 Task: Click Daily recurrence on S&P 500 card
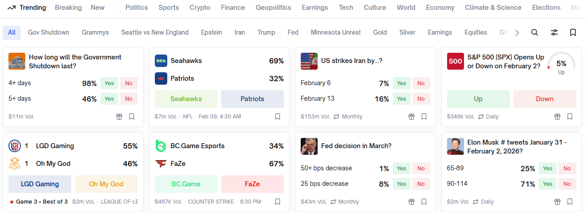[x=488, y=117]
